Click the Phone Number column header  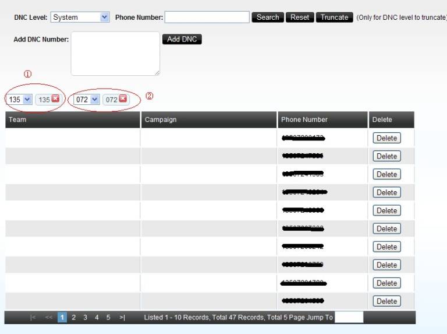(304, 119)
